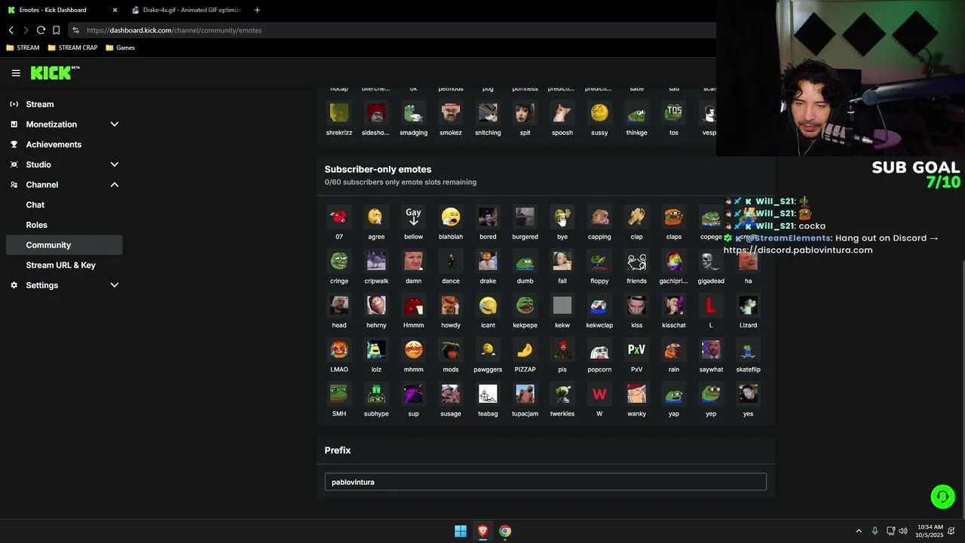Open the STREAM bookmark folder

pyautogui.click(x=23, y=48)
